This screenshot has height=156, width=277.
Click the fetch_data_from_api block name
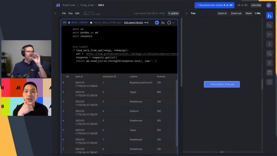107,23
